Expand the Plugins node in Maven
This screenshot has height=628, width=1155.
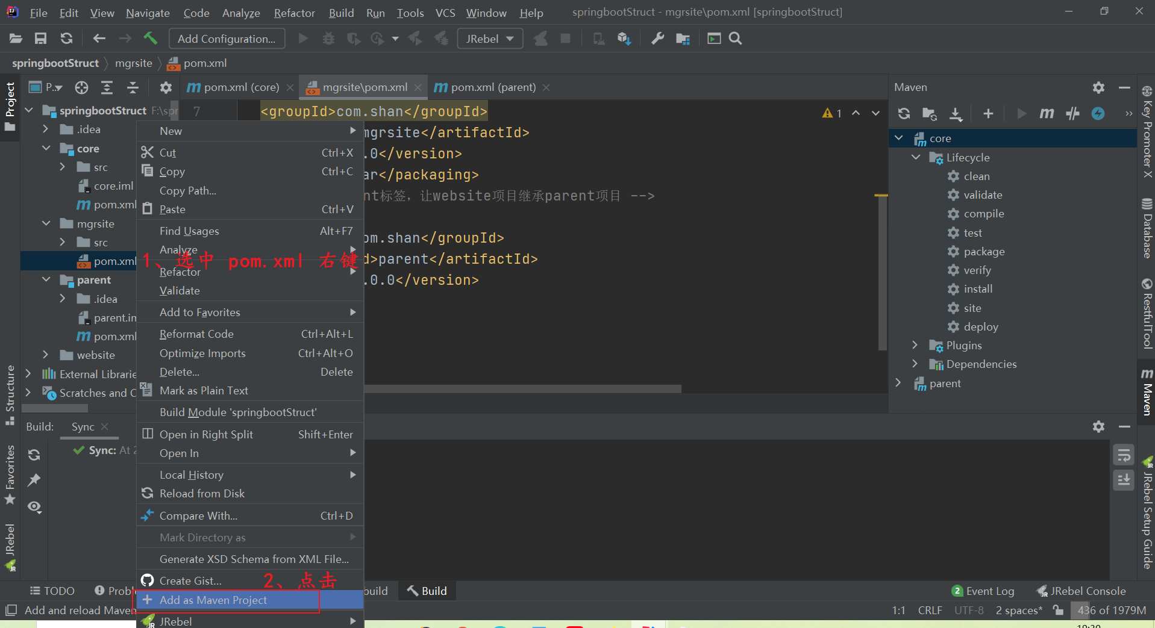(x=916, y=345)
